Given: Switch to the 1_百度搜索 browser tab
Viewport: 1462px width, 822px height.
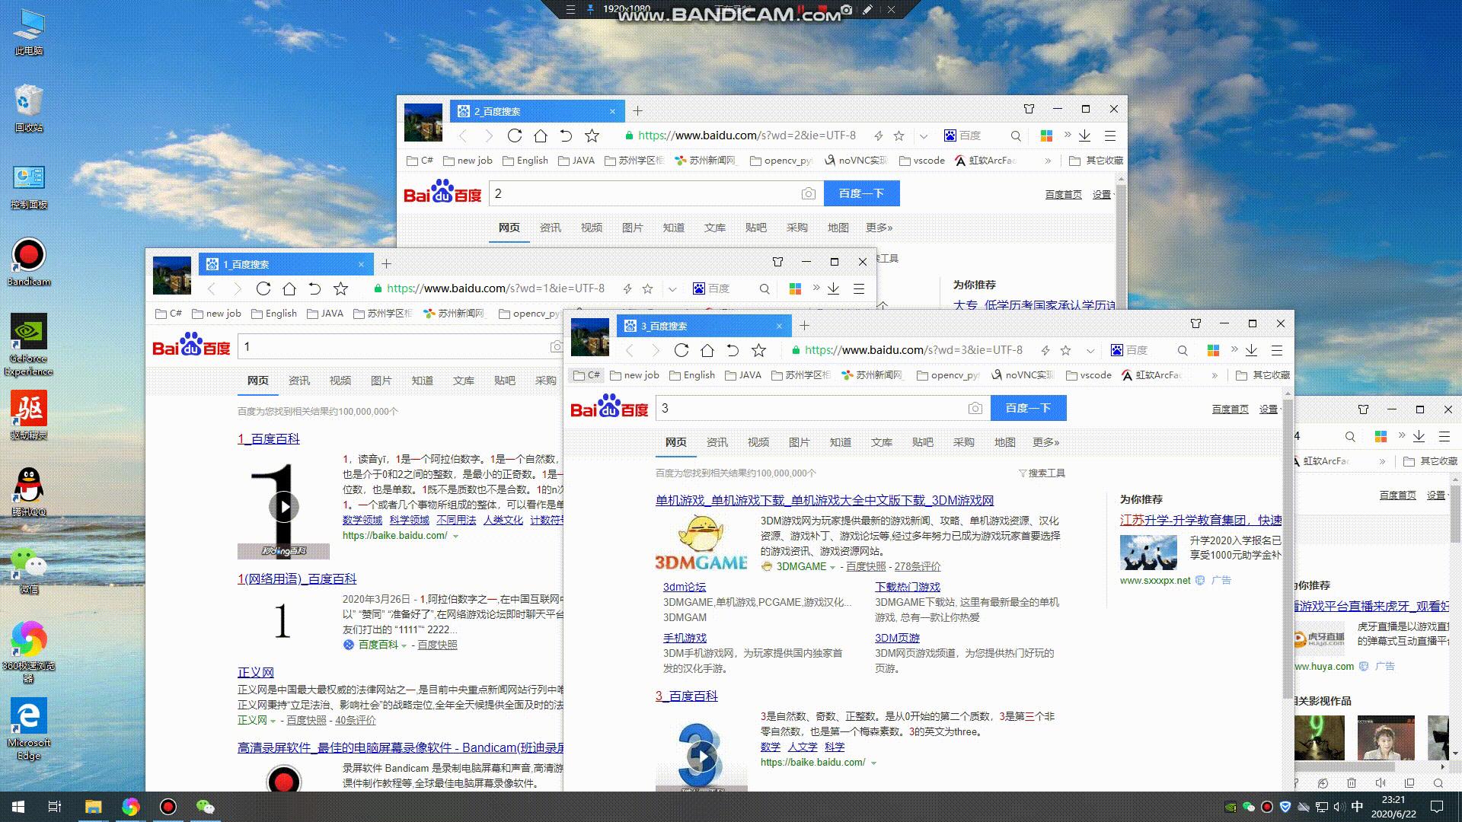Looking at the screenshot, I should pos(286,264).
